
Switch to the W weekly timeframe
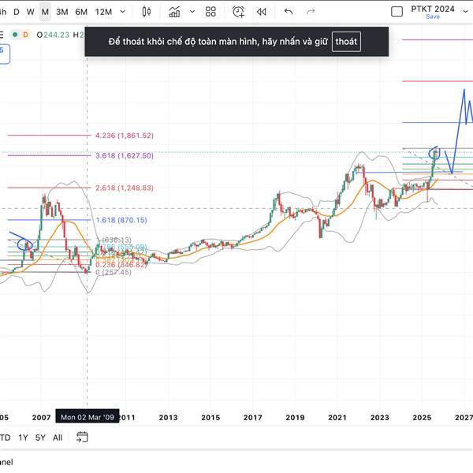click(x=30, y=12)
